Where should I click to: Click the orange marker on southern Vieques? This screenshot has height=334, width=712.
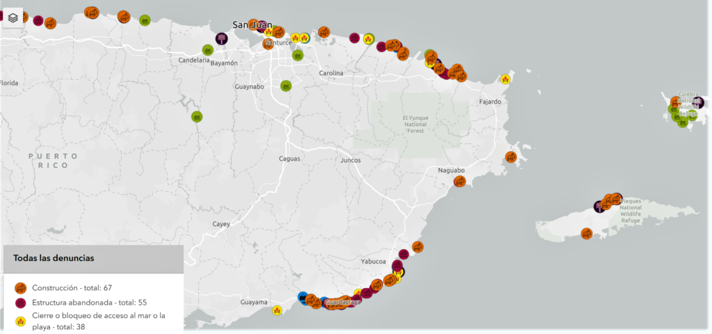[x=587, y=233]
